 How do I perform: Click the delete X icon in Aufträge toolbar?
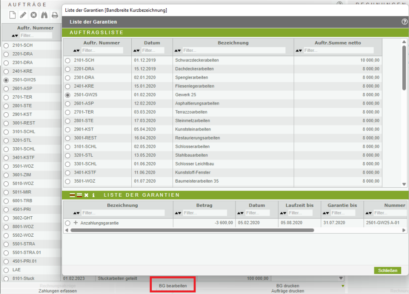[34, 15]
